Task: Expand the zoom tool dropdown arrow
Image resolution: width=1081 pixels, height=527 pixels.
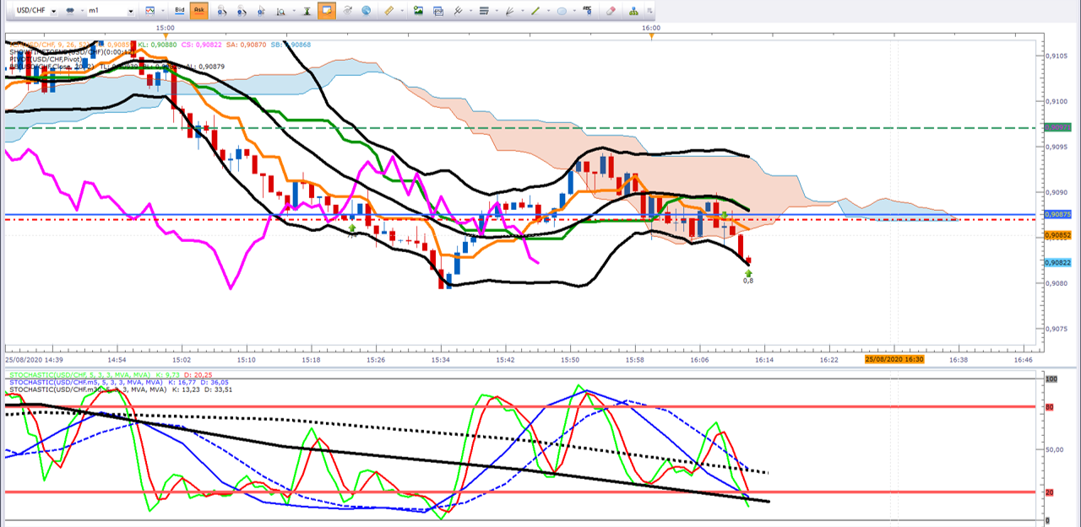Action: click(294, 12)
